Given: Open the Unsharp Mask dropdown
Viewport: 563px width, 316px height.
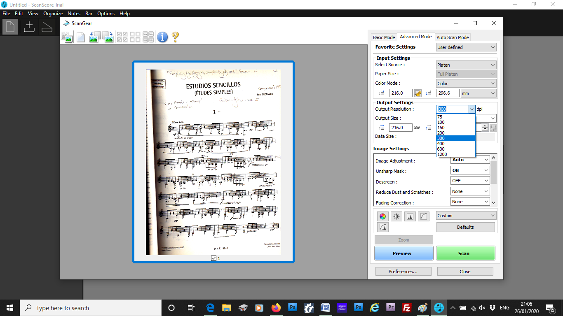Looking at the screenshot, I should pyautogui.click(x=470, y=170).
